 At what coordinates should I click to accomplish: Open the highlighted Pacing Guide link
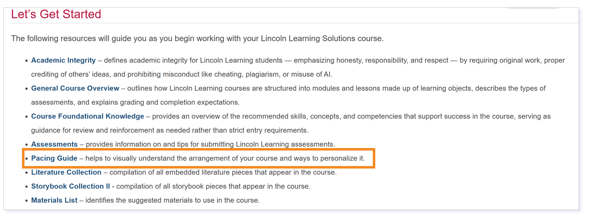click(x=54, y=158)
